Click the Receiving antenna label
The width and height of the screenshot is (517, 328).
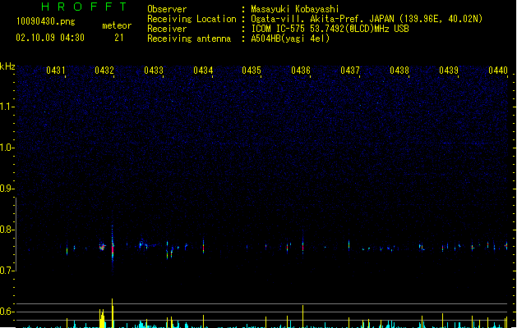pyautogui.click(x=189, y=39)
